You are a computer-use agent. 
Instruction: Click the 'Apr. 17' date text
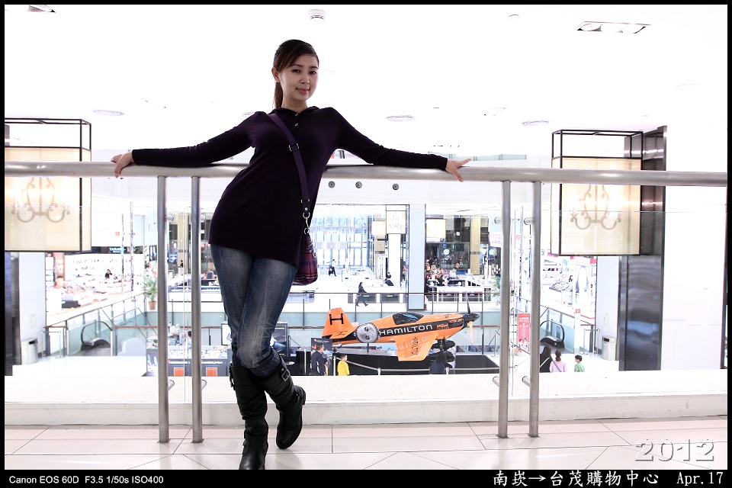tap(700, 478)
